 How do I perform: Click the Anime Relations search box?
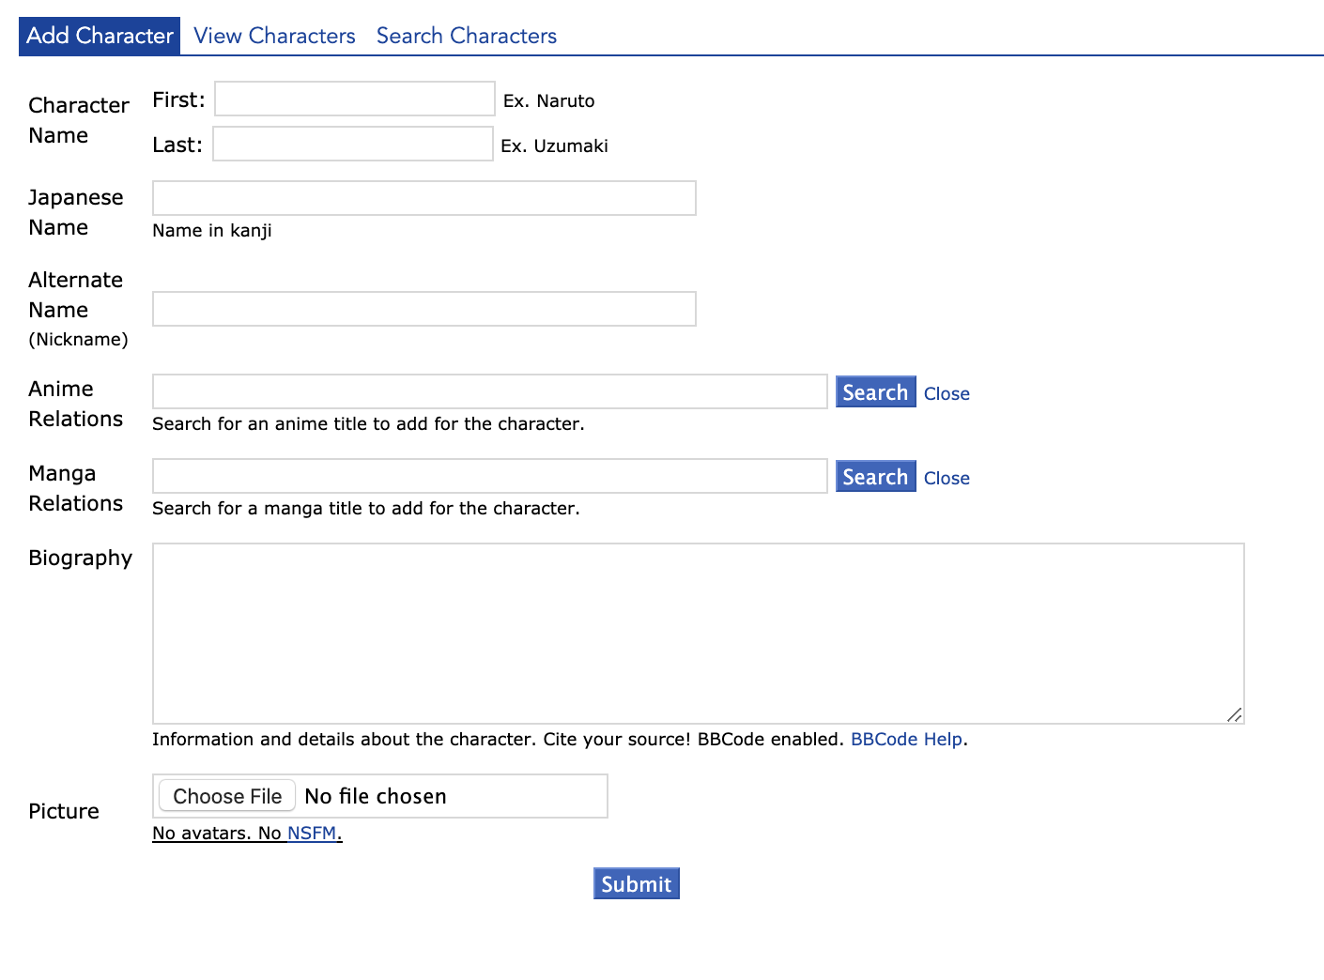[489, 391]
